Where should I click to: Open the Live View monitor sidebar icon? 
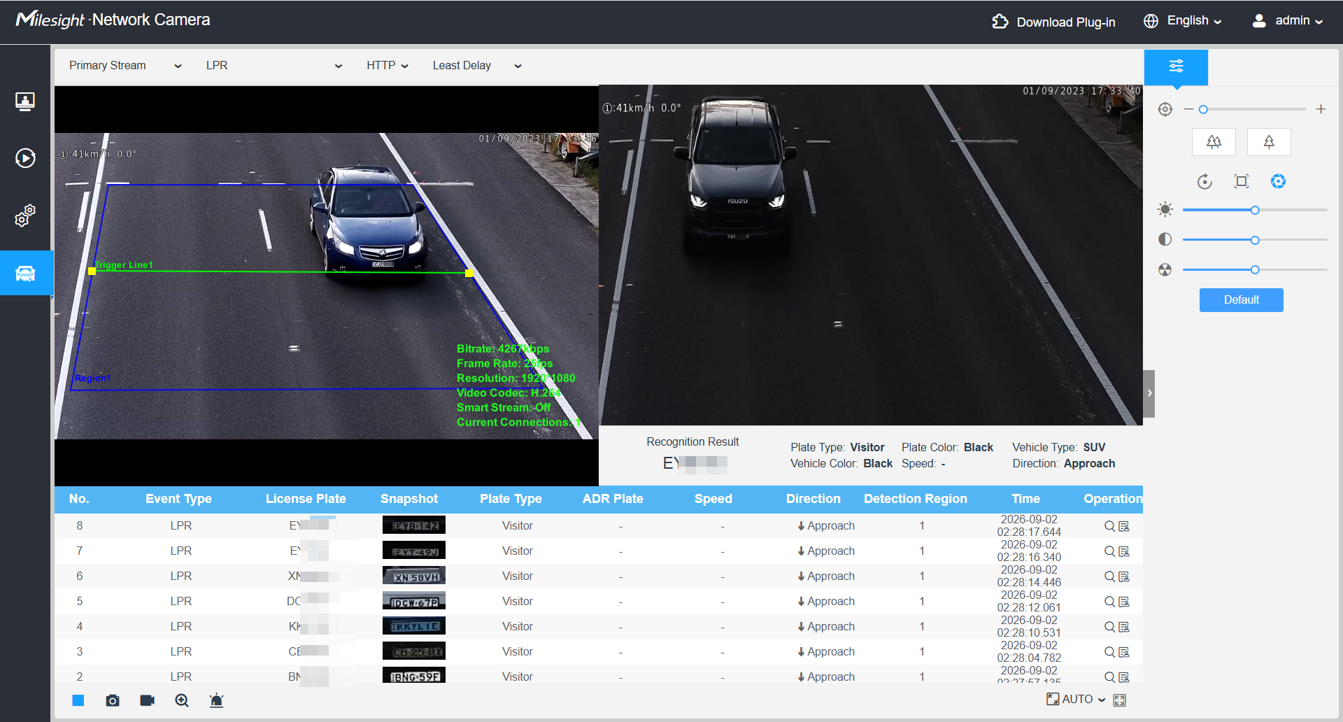(x=25, y=102)
